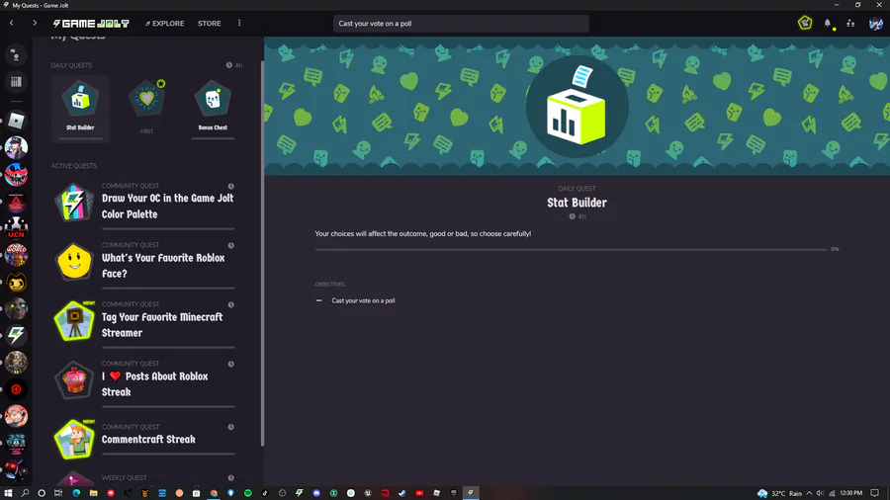The width and height of the screenshot is (890, 500).
Task: Open File Explorer from taskbar
Action: (x=93, y=493)
